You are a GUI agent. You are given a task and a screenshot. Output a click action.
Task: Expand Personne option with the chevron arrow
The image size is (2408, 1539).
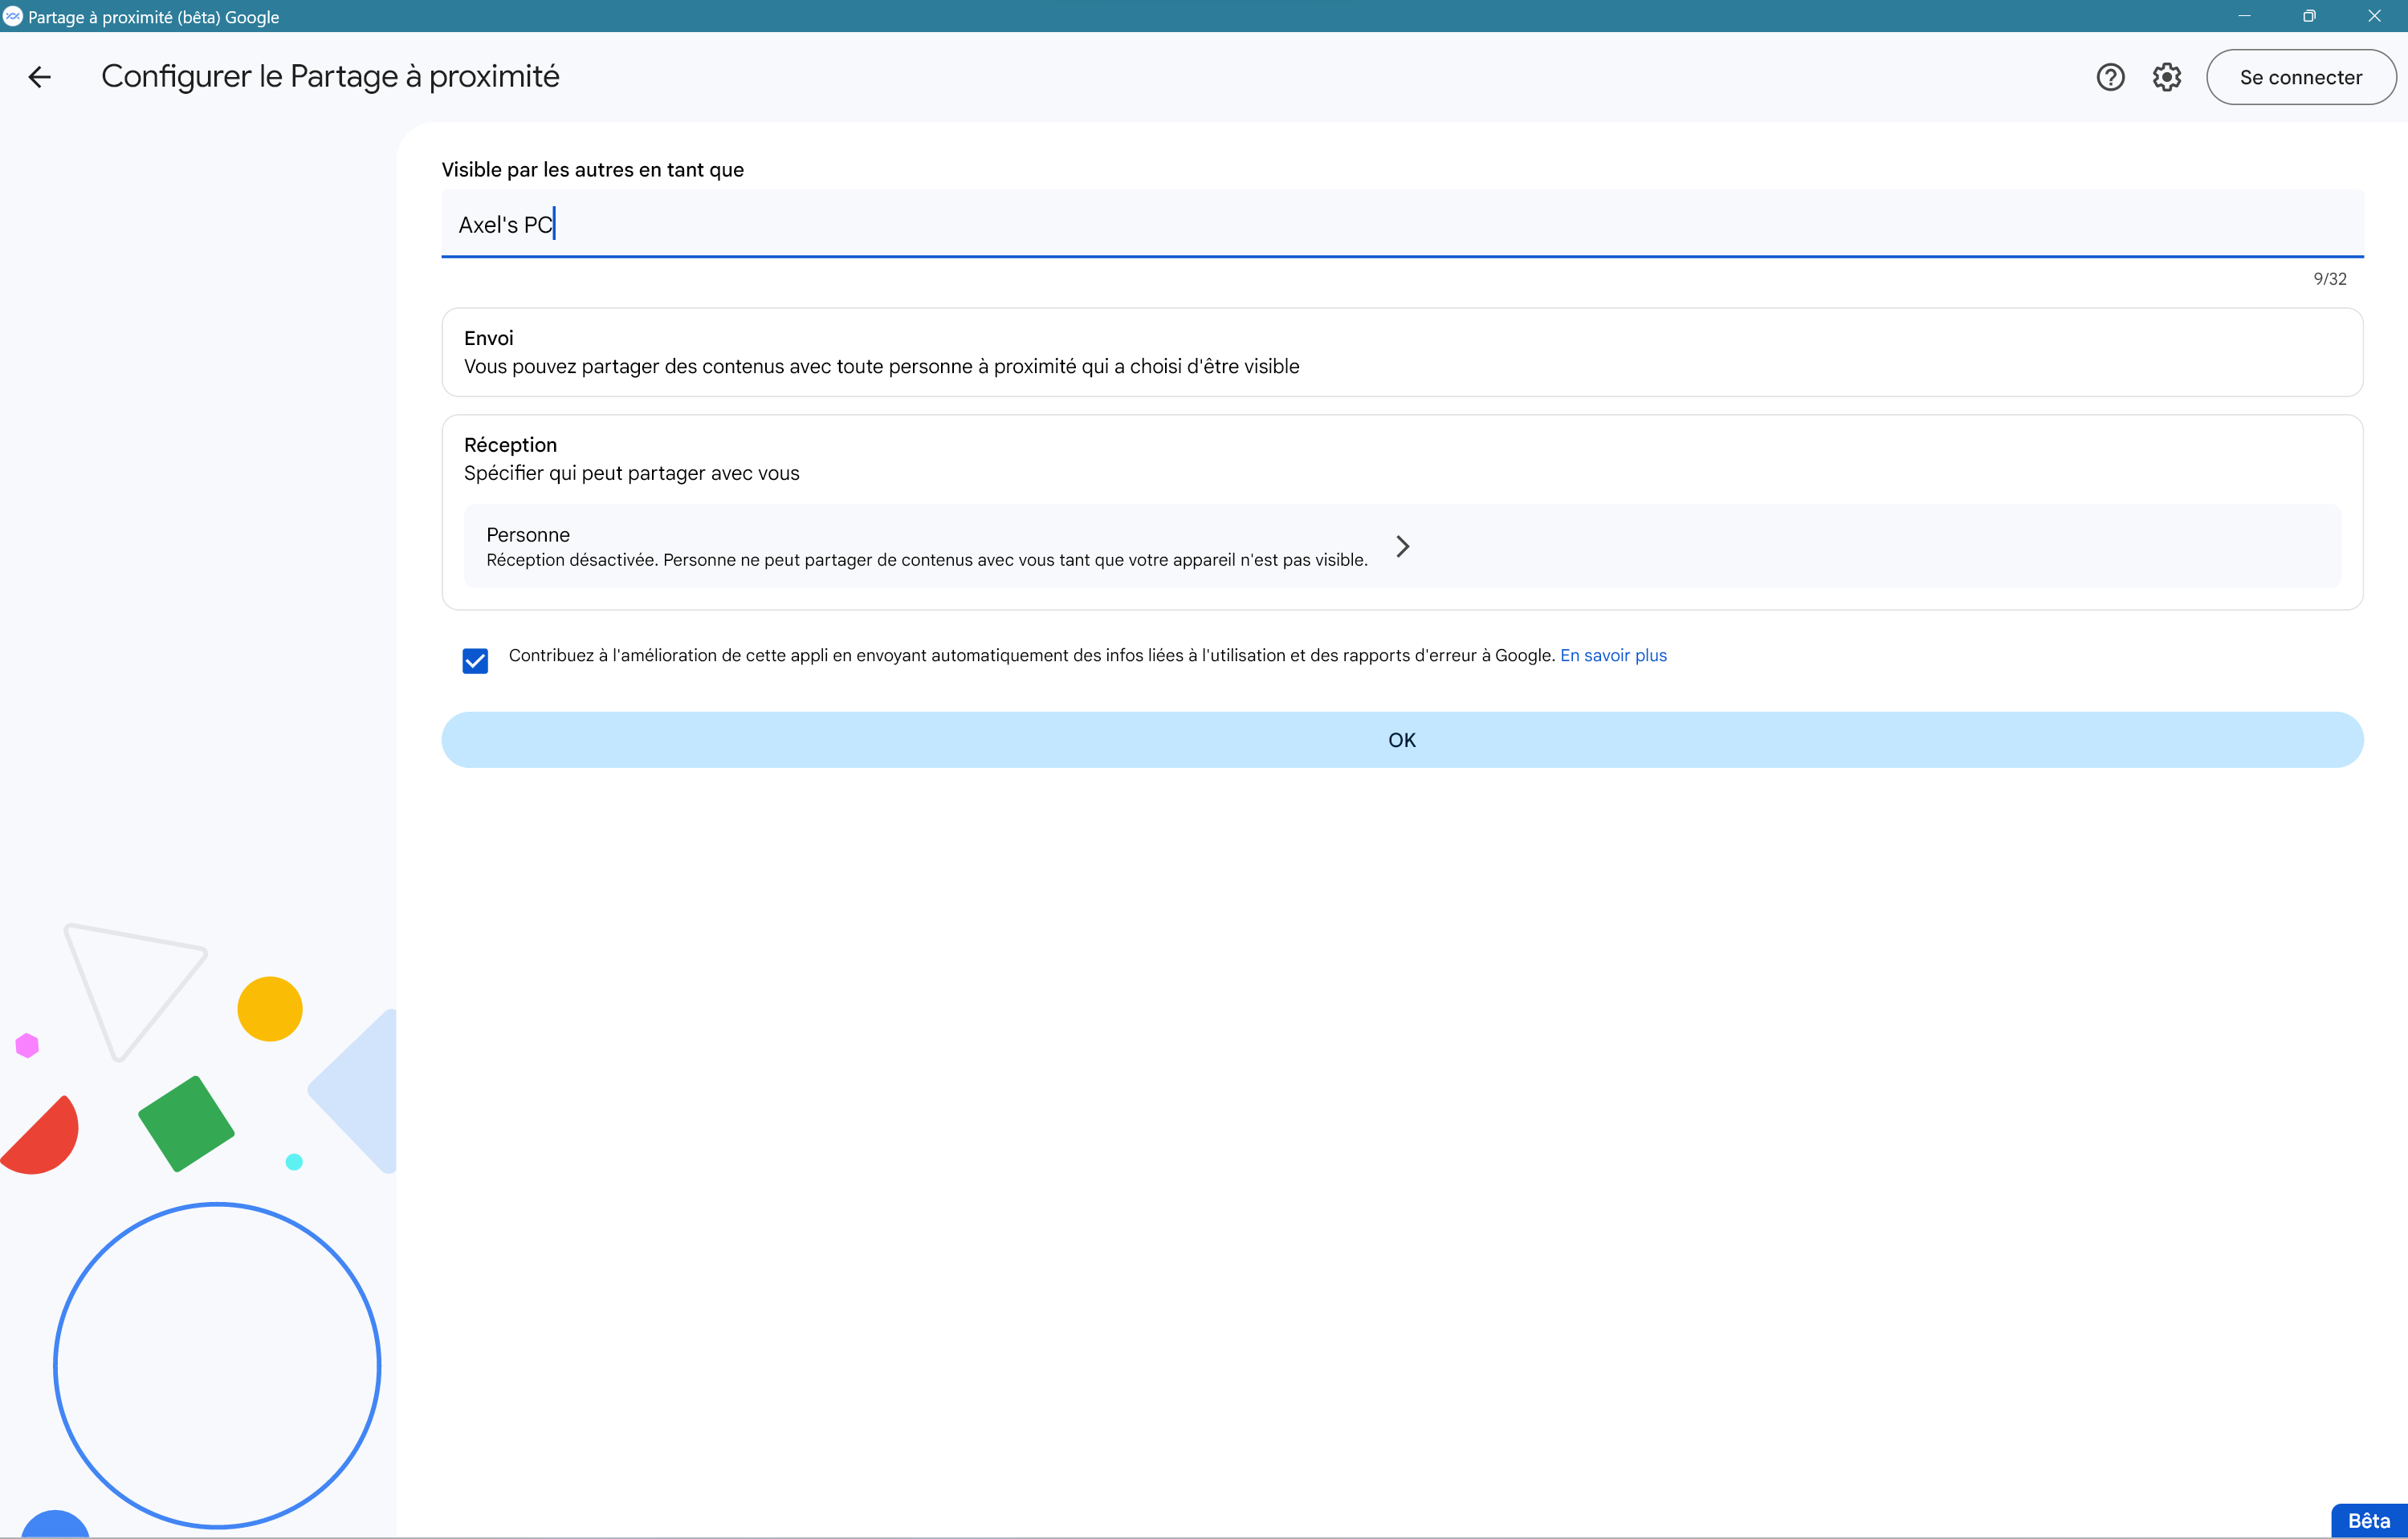point(1402,546)
